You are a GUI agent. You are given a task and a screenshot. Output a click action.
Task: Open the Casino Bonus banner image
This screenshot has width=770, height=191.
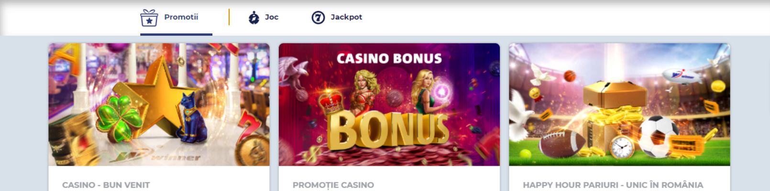pyautogui.click(x=389, y=105)
